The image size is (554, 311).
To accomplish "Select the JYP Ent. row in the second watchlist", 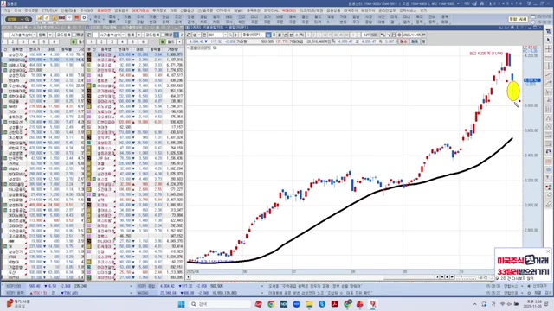I will click(x=136, y=158).
